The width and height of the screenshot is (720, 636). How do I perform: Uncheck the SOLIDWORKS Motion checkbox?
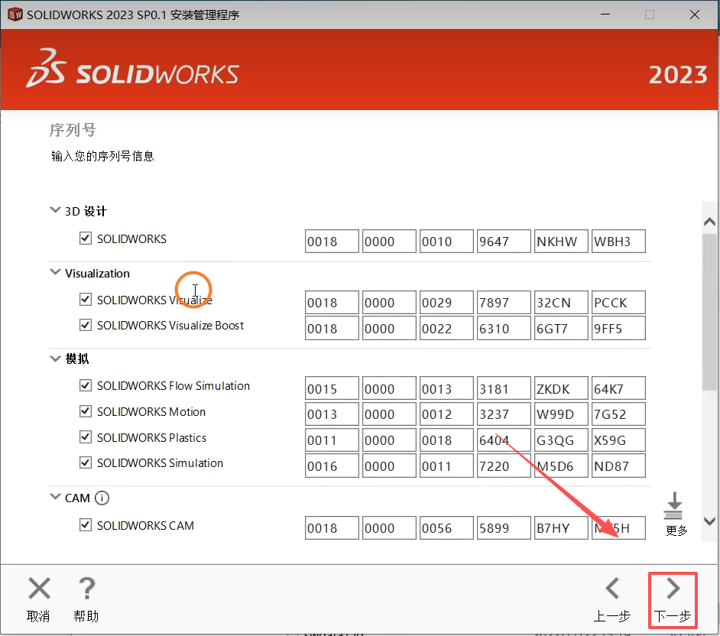click(86, 412)
